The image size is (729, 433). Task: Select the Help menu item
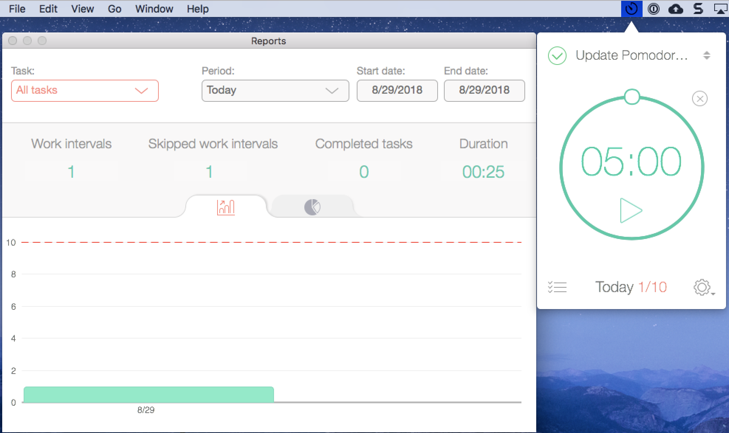[198, 9]
